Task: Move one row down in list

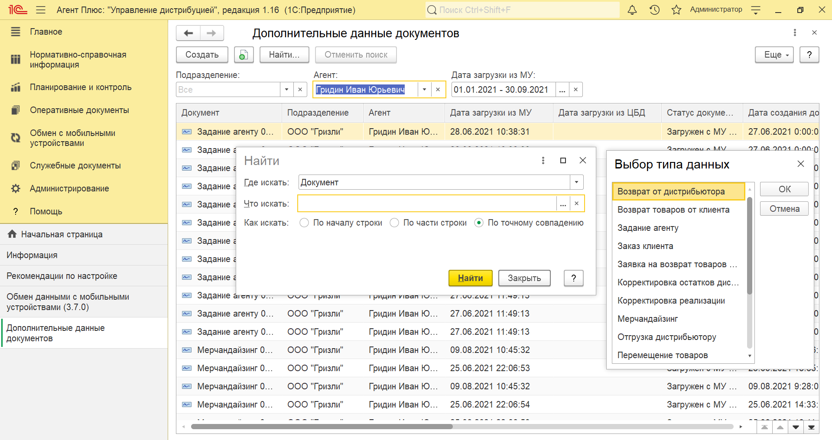Action: 796,427
